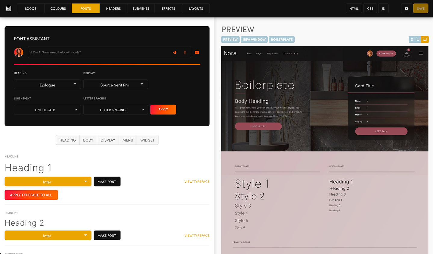Click the AI Sam avatar in Font Assistant
433x254 pixels.
[19, 52]
